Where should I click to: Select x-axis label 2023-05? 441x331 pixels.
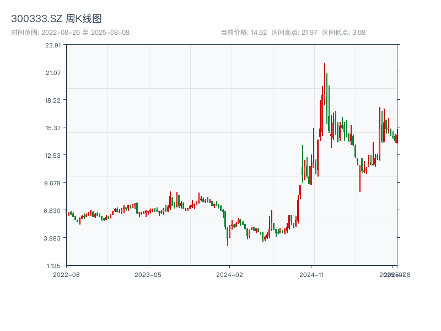click(148, 275)
